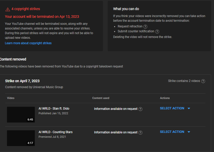Click Information available on request for Stan ft. Dido
This screenshot has width=214, height=152.
click(x=116, y=109)
